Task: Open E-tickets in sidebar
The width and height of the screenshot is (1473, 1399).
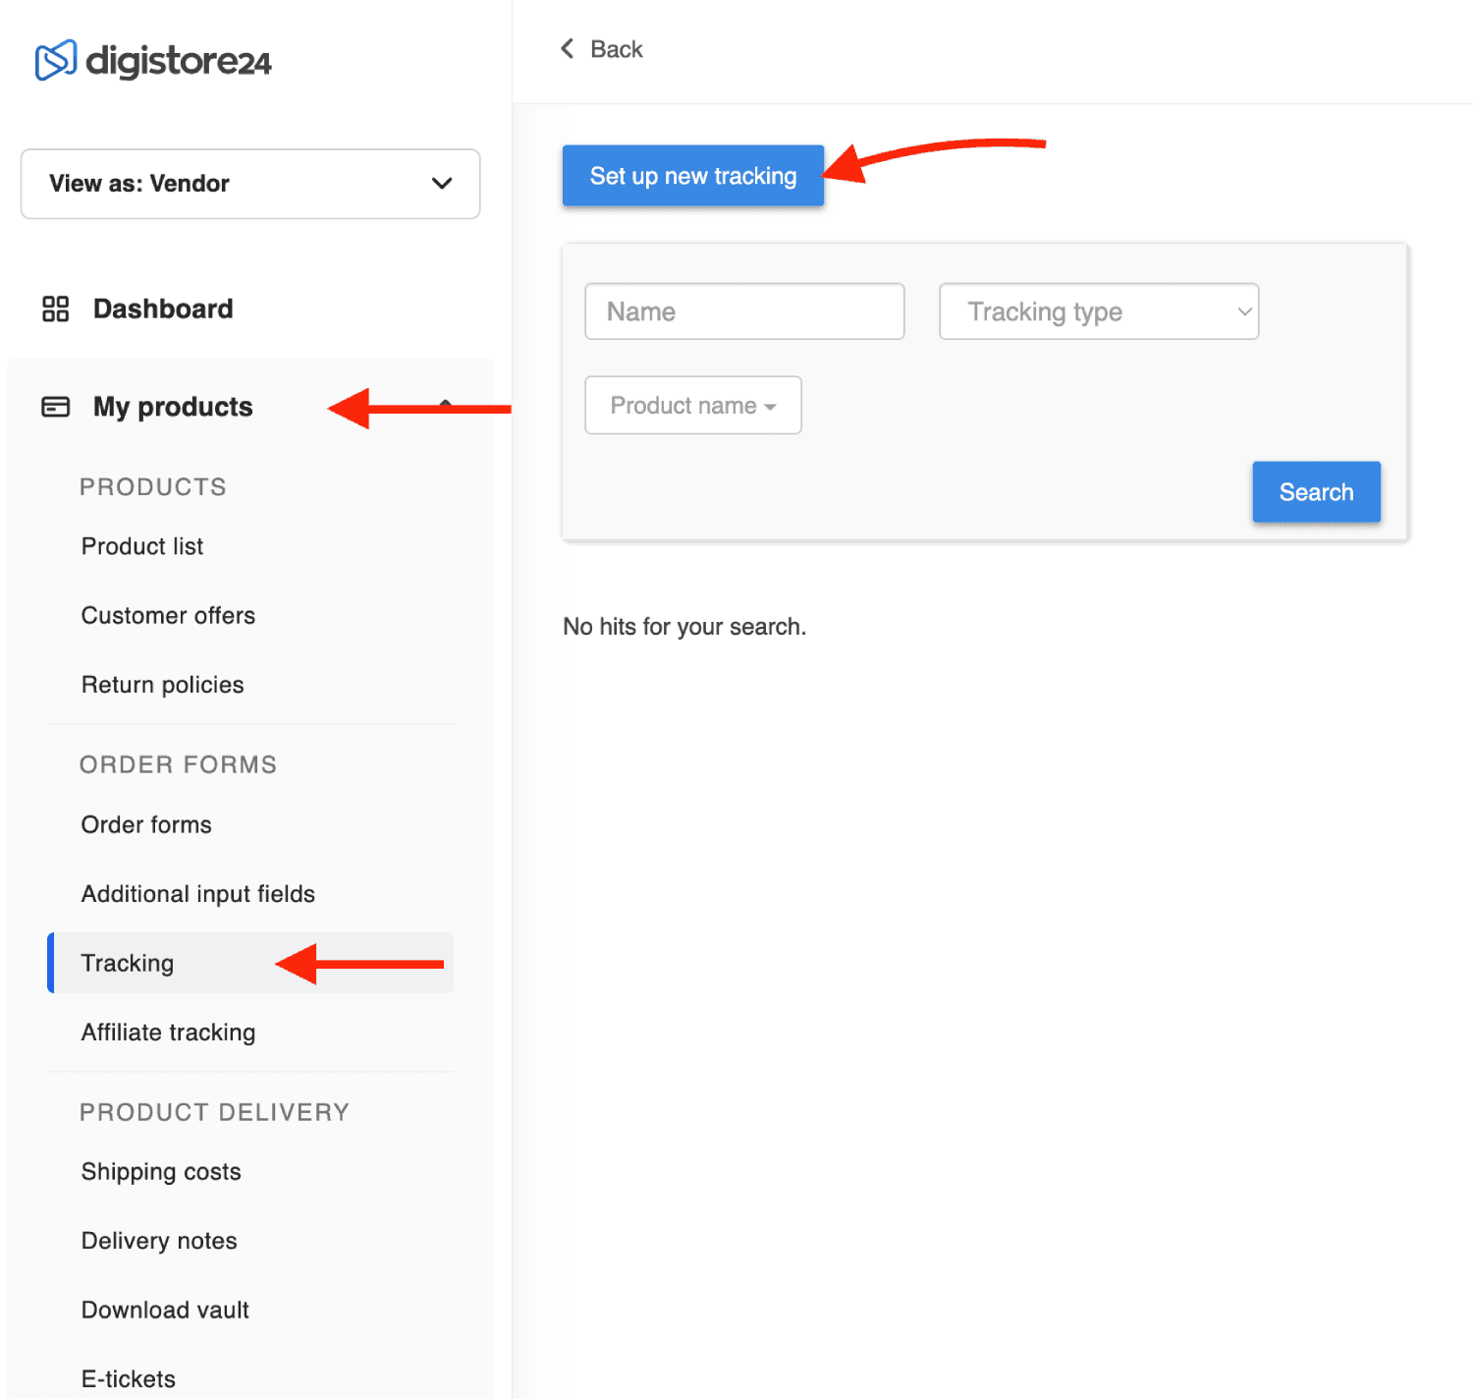Action: (x=129, y=1379)
